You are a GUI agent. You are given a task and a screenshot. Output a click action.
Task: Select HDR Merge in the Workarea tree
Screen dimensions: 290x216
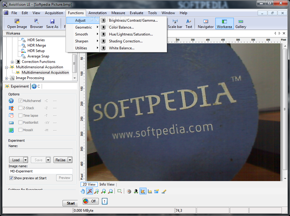coord(37,45)
